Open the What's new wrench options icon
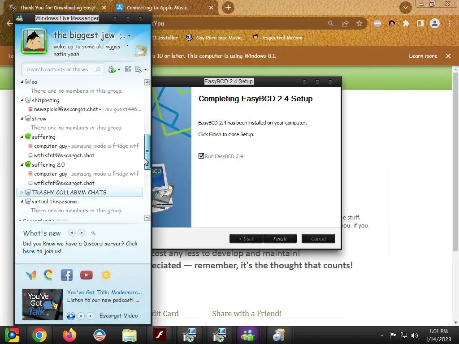The height and width of the screenshot is (344, 459). [93, 233]
